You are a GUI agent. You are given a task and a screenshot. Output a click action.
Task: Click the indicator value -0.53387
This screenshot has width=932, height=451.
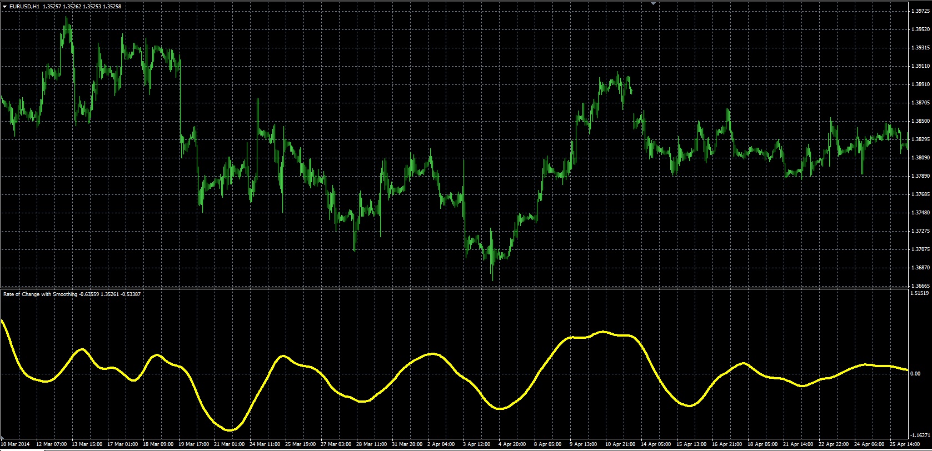131,294
